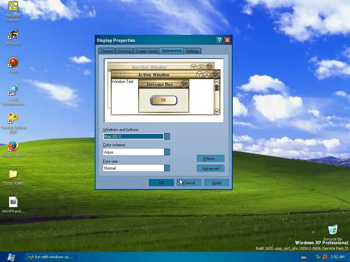350x262 pixels.
Task: Click the taskbar item fun with windows xp
Action: tap(52, 257)
